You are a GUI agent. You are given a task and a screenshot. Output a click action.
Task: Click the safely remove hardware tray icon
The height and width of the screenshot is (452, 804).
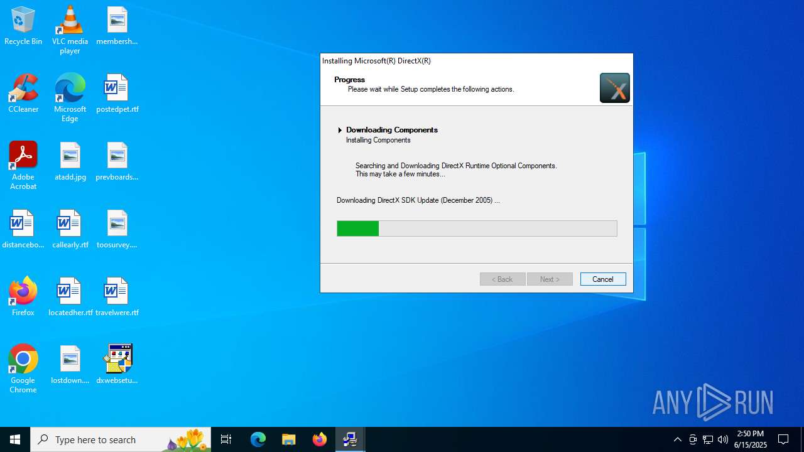(x=693, y=439)
